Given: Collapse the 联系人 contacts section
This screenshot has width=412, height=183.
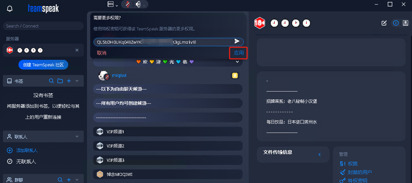Looking at the screenshot, I should pyautogui.click(x=77, y=136).
